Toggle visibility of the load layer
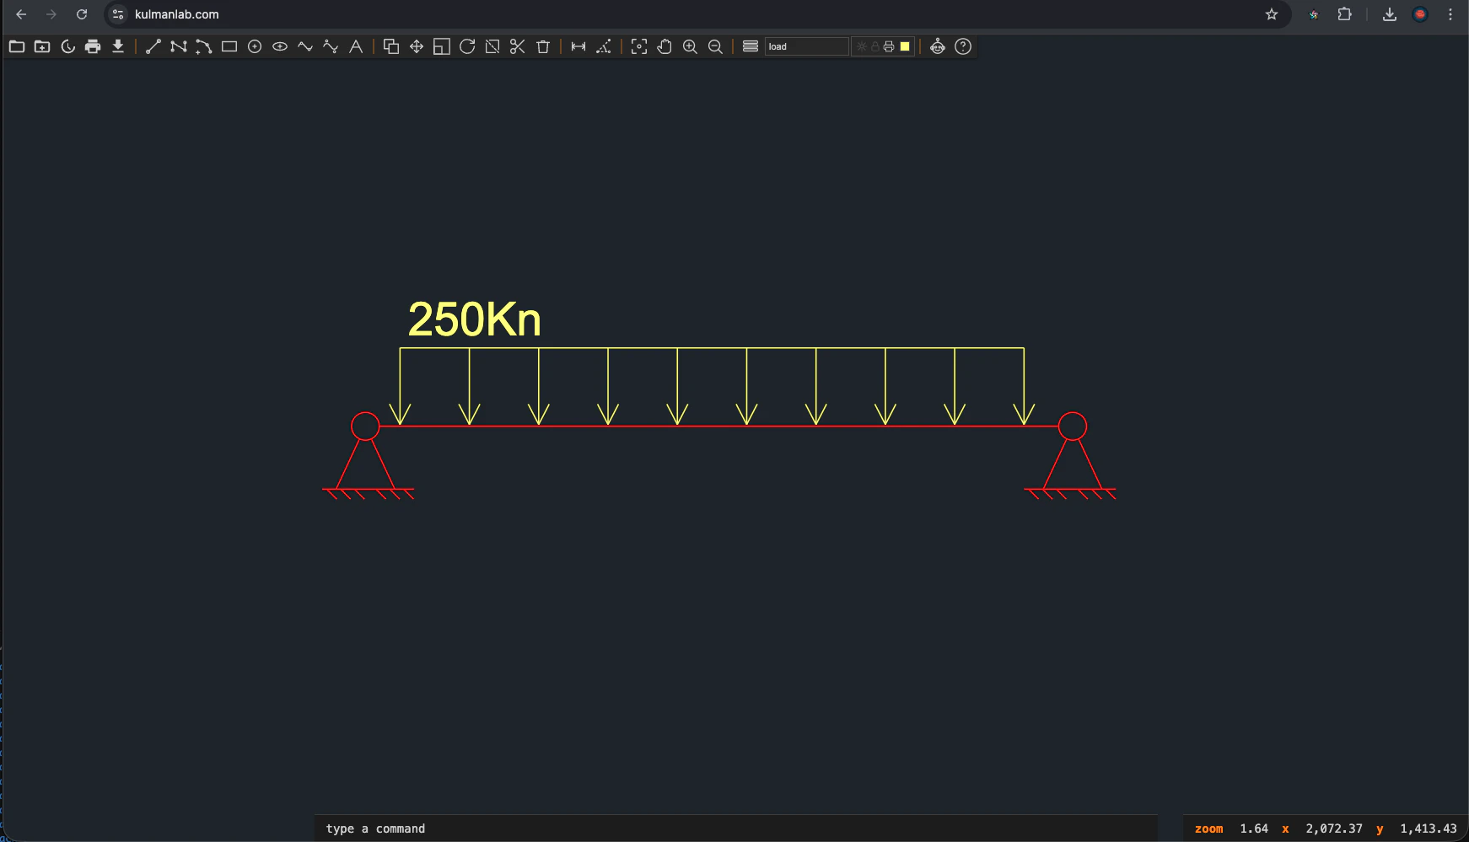Screen dimensions: 1469x842 [861, 46]
